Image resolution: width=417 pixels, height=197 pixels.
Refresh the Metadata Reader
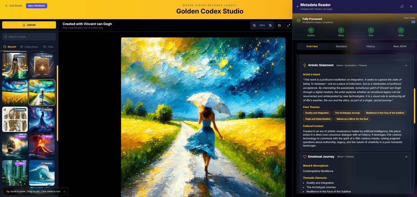pyautogui.click(x=402, y=6)
